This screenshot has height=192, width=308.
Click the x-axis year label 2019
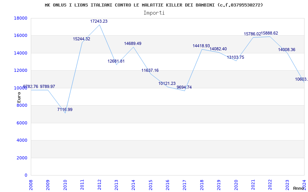[x=219, y=185]
